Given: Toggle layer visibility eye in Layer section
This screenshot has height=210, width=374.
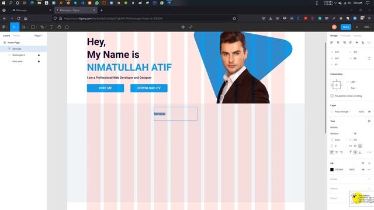Looking at the screenshot, I should point(369,111).
